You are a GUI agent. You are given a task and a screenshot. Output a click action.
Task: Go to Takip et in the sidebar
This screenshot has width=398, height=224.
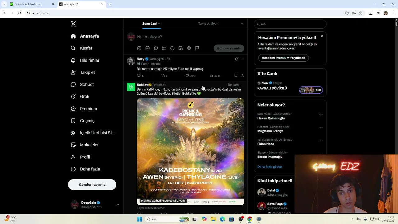pyautogui.click(x=83, y=72)
